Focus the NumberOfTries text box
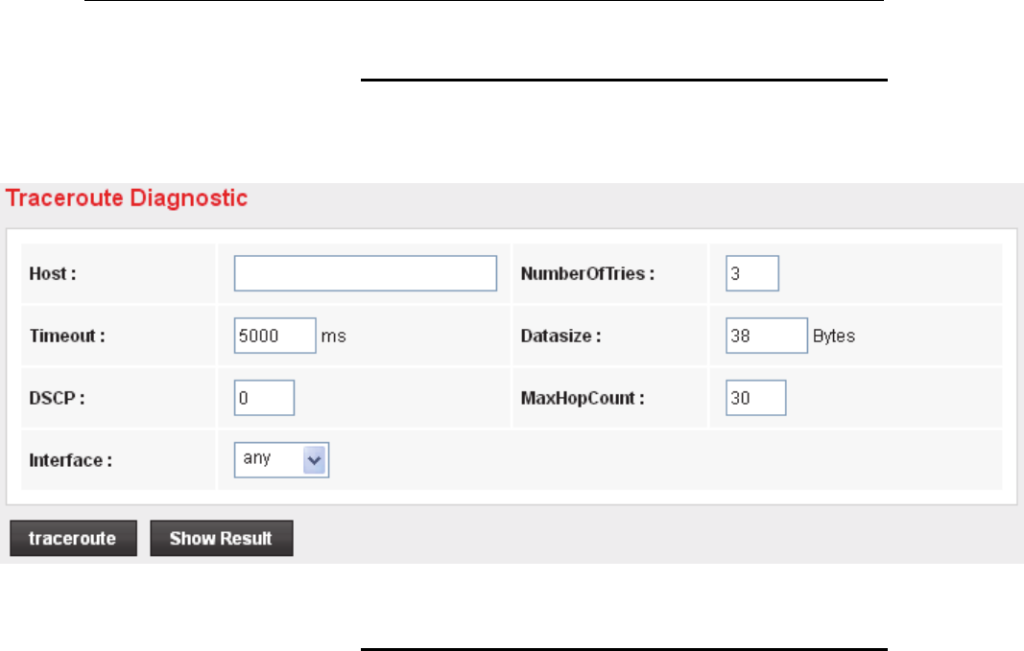Viewport: 1024px width, 651px height. [751, 273]
